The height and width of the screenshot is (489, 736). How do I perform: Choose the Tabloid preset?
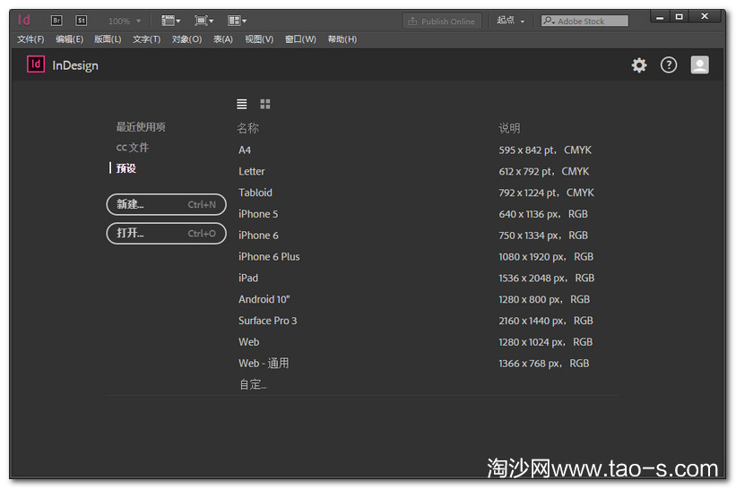point(255,193)
